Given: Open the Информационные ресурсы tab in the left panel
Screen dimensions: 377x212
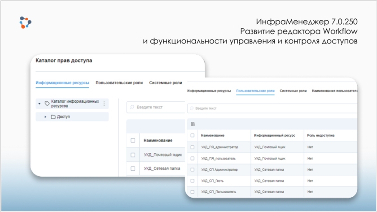Looking at the screenshot, I should [62, 83].
